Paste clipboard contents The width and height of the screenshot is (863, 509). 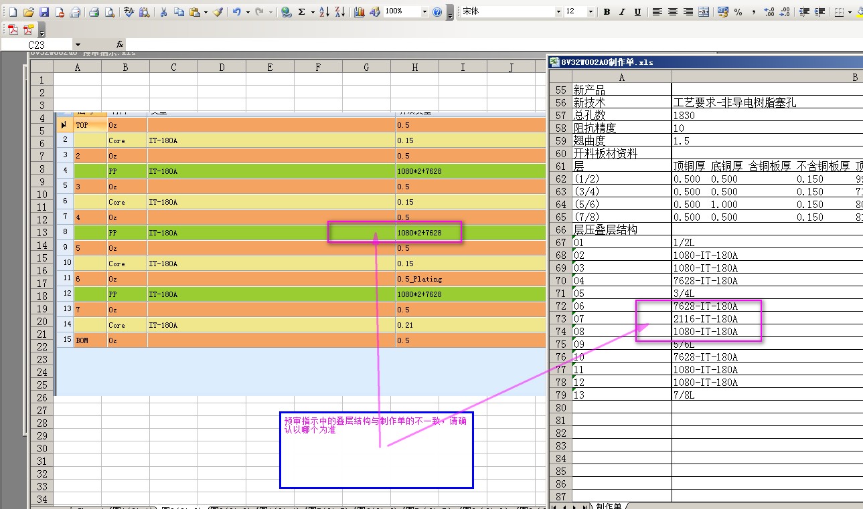click(194, 12)
